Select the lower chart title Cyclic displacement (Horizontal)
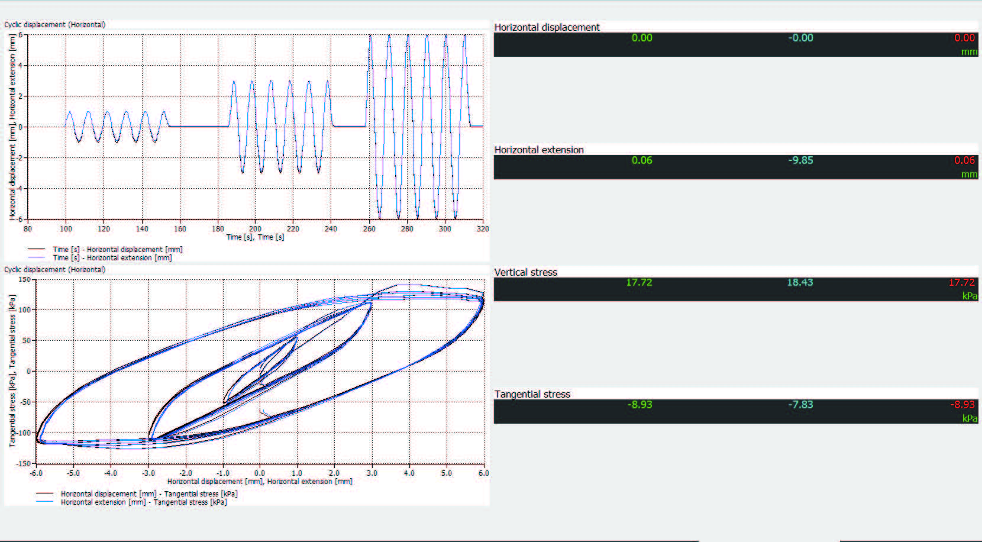982x542 pixels. click(x=55, y=270)
